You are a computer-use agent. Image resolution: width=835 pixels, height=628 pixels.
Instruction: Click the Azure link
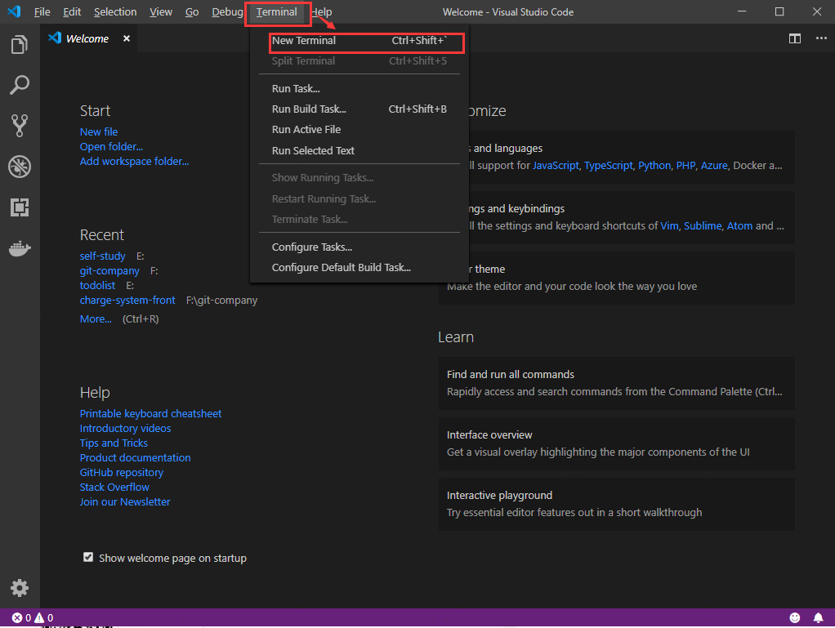[x=714, y=166]
